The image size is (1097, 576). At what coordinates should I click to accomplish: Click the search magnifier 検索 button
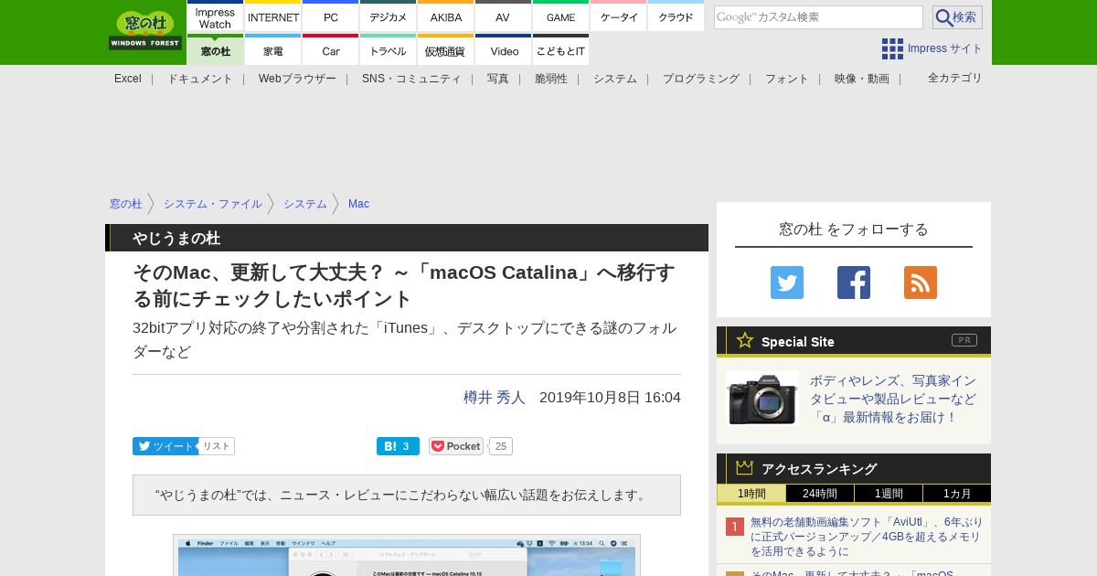click(x=957, y=17)
